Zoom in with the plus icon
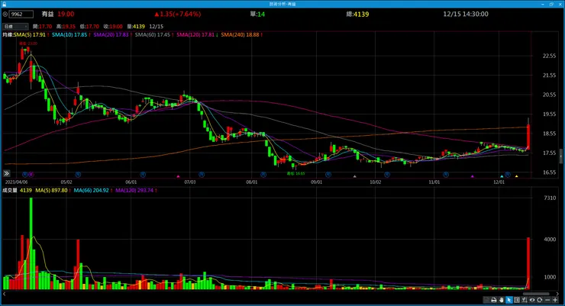The image size is (565, 306). coord(555,300)
